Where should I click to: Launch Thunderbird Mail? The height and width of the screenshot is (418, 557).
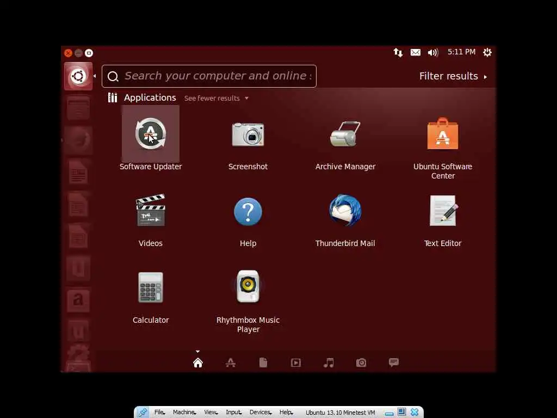[x=345, y=210]
